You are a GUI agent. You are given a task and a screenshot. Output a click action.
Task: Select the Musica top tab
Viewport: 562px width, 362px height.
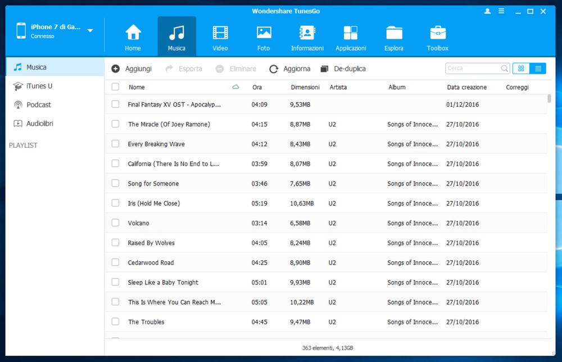point(176,37)
